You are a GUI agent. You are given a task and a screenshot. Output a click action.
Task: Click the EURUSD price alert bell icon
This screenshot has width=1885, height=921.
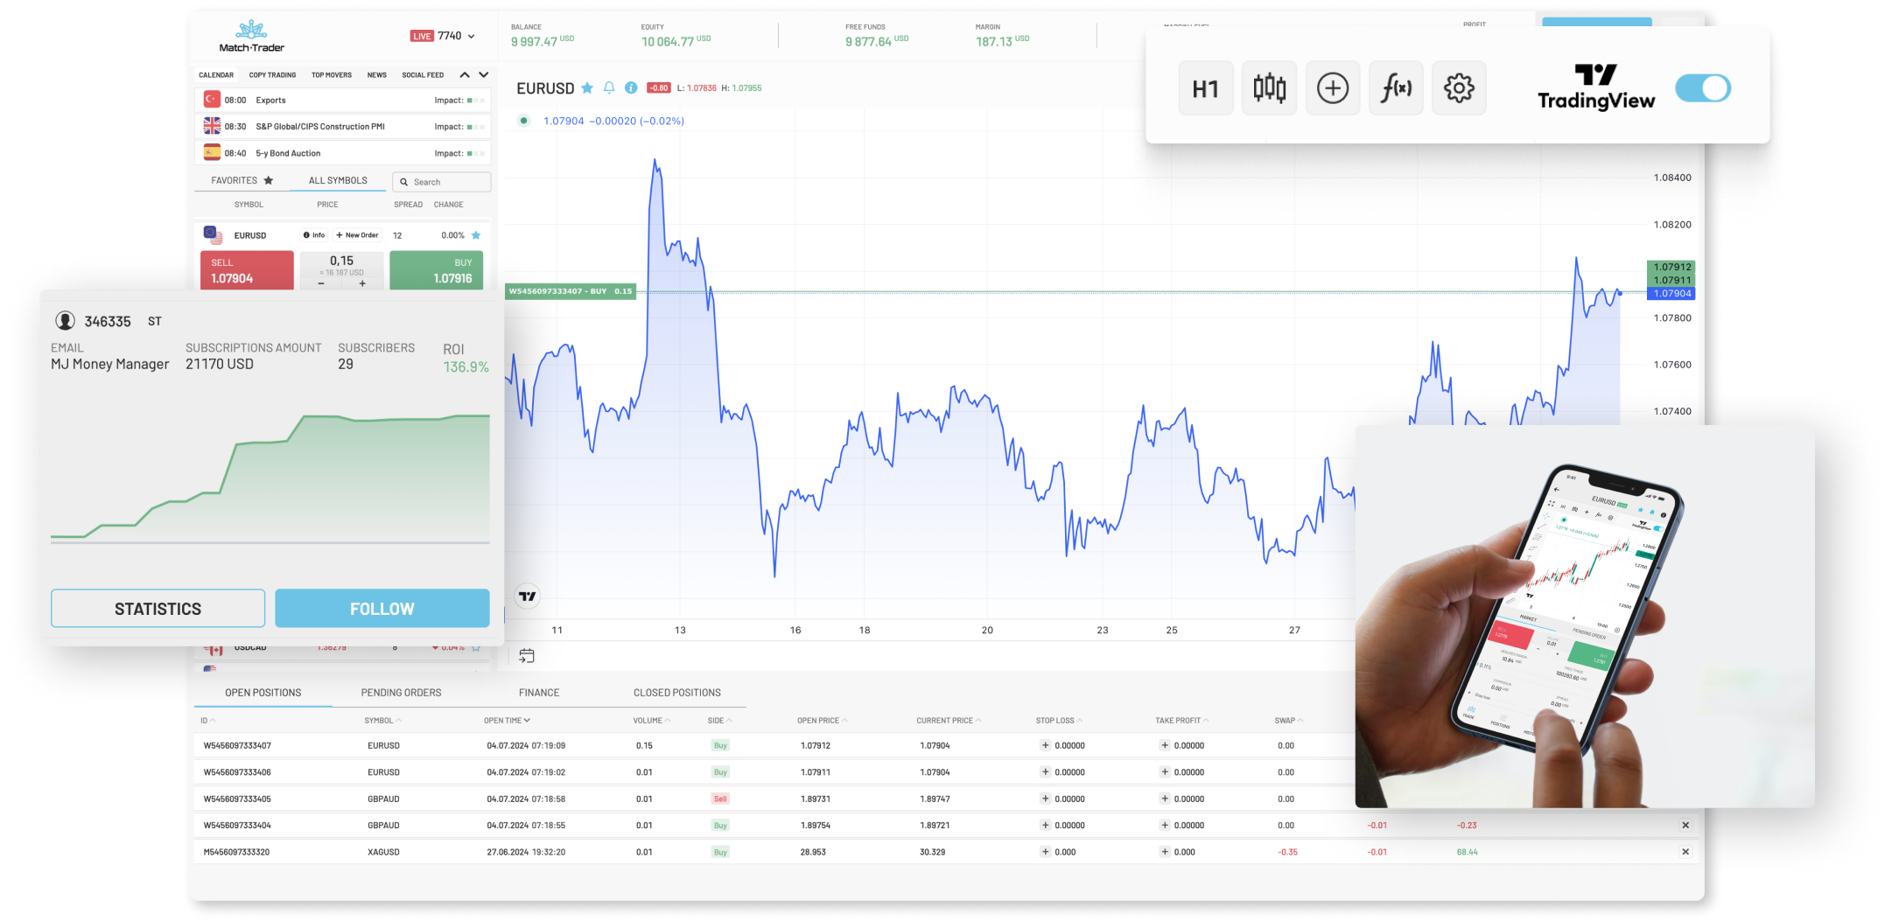pos(609,87)
